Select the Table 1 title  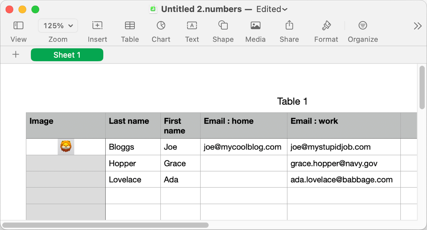(292, 101)
